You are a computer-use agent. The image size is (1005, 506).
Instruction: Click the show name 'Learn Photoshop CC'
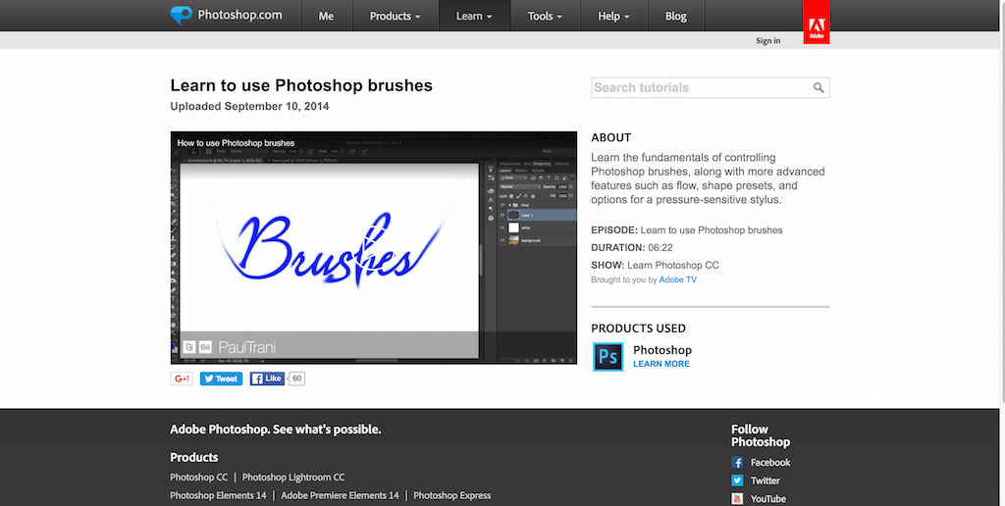(673, 265)
